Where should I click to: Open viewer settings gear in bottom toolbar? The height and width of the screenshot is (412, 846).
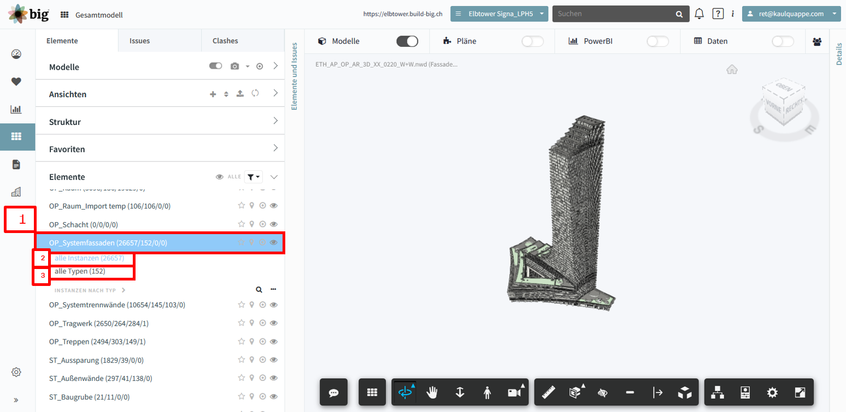click(772, 392)
